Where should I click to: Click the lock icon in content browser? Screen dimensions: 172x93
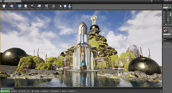click(161, 91)
